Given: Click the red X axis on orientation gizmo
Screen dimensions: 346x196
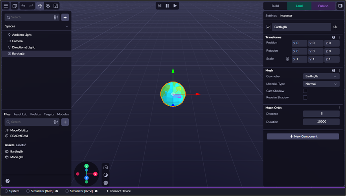Looking at the screenshot, I should tap(95, 174).
